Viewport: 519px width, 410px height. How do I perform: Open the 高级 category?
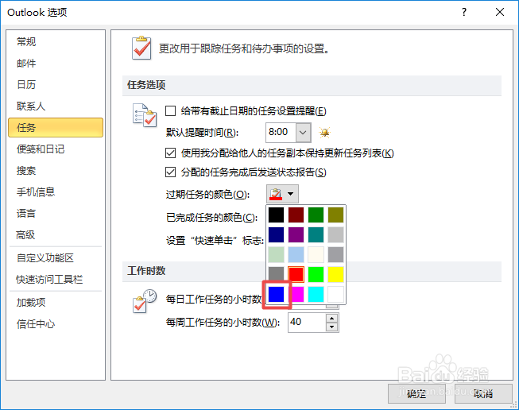[56, 235]
